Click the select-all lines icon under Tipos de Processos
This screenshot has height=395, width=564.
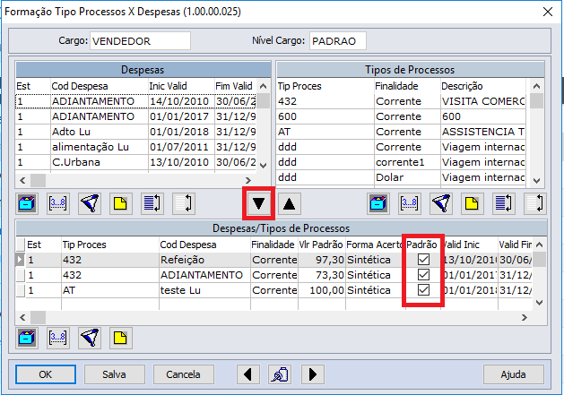[504, 204]
